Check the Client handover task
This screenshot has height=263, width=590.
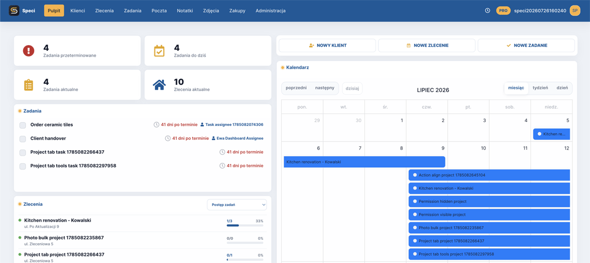tap(23, 139)
